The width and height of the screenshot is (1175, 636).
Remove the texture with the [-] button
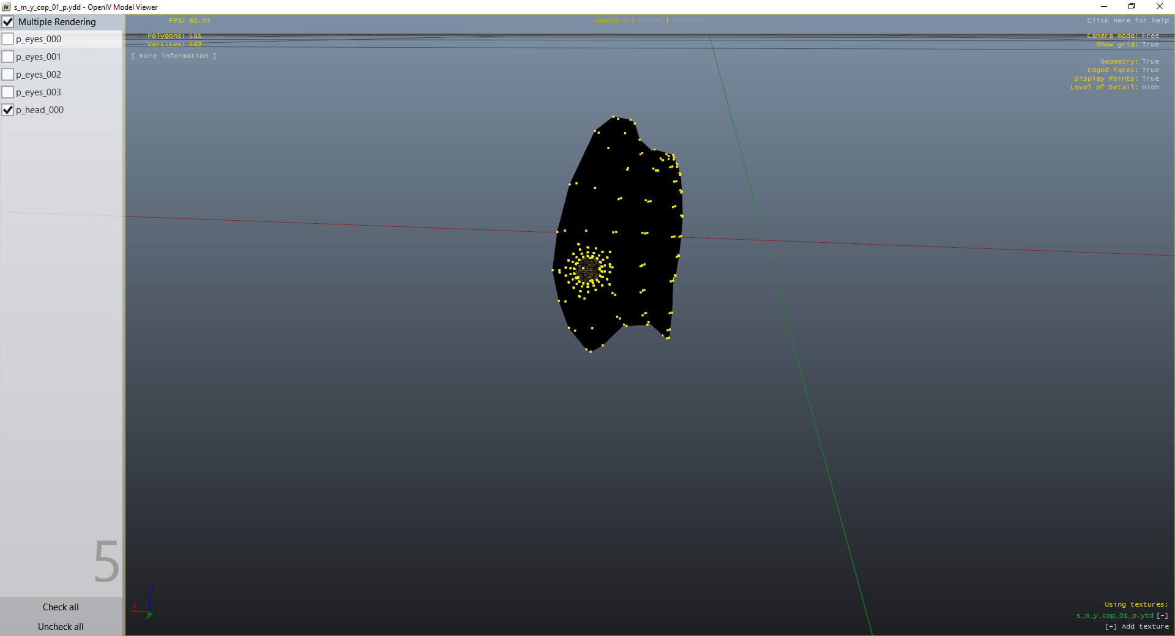1162,616
